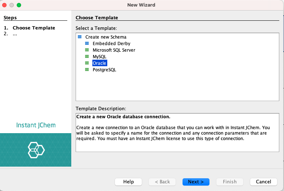The image size is (284, 191).
Task: Click the Create new Schema folder icon
Action: click(x=80, y=37)
